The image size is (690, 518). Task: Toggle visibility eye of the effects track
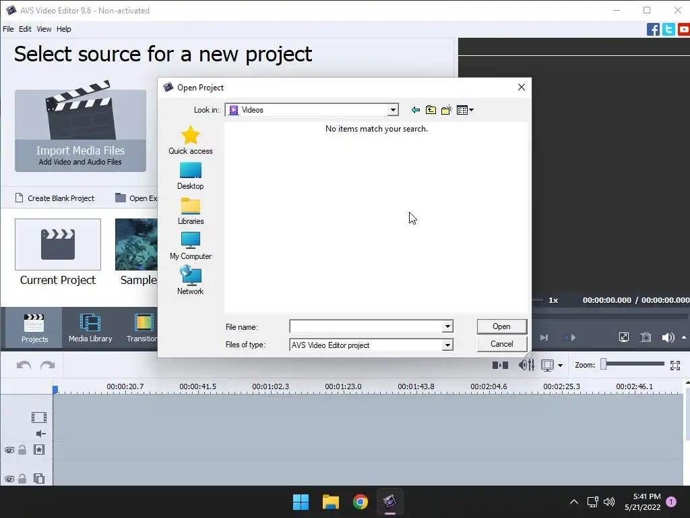[9, 450]
